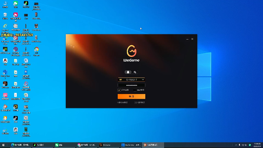Open the Google Chrome desktop shortcut
The height and width of the screenshot is (148, 263).
click(36, 51)
